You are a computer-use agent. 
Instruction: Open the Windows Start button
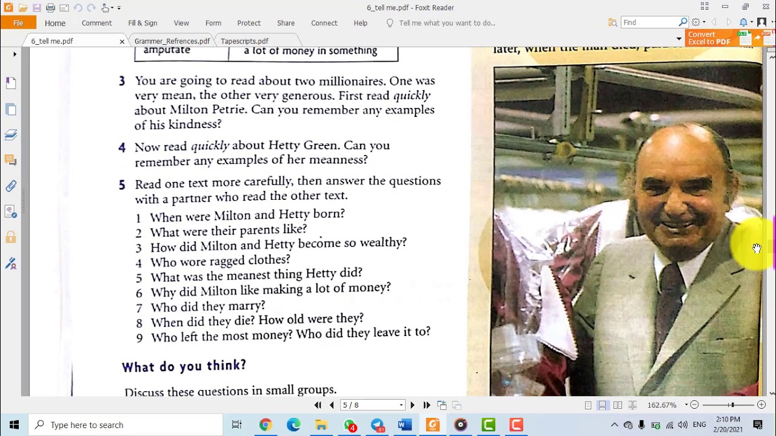[14, 424]
